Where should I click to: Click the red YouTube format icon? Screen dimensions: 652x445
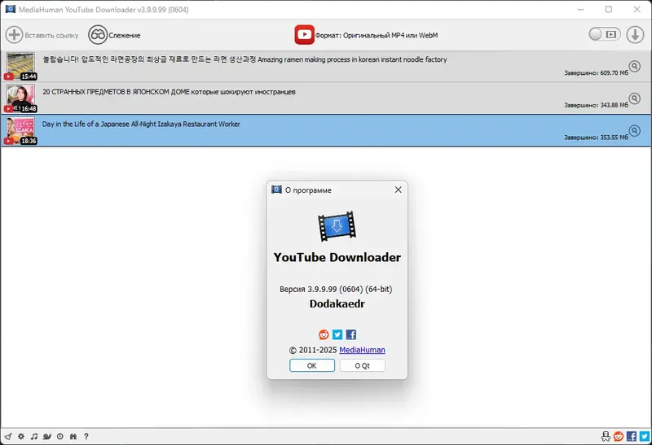tap(304, 34)
